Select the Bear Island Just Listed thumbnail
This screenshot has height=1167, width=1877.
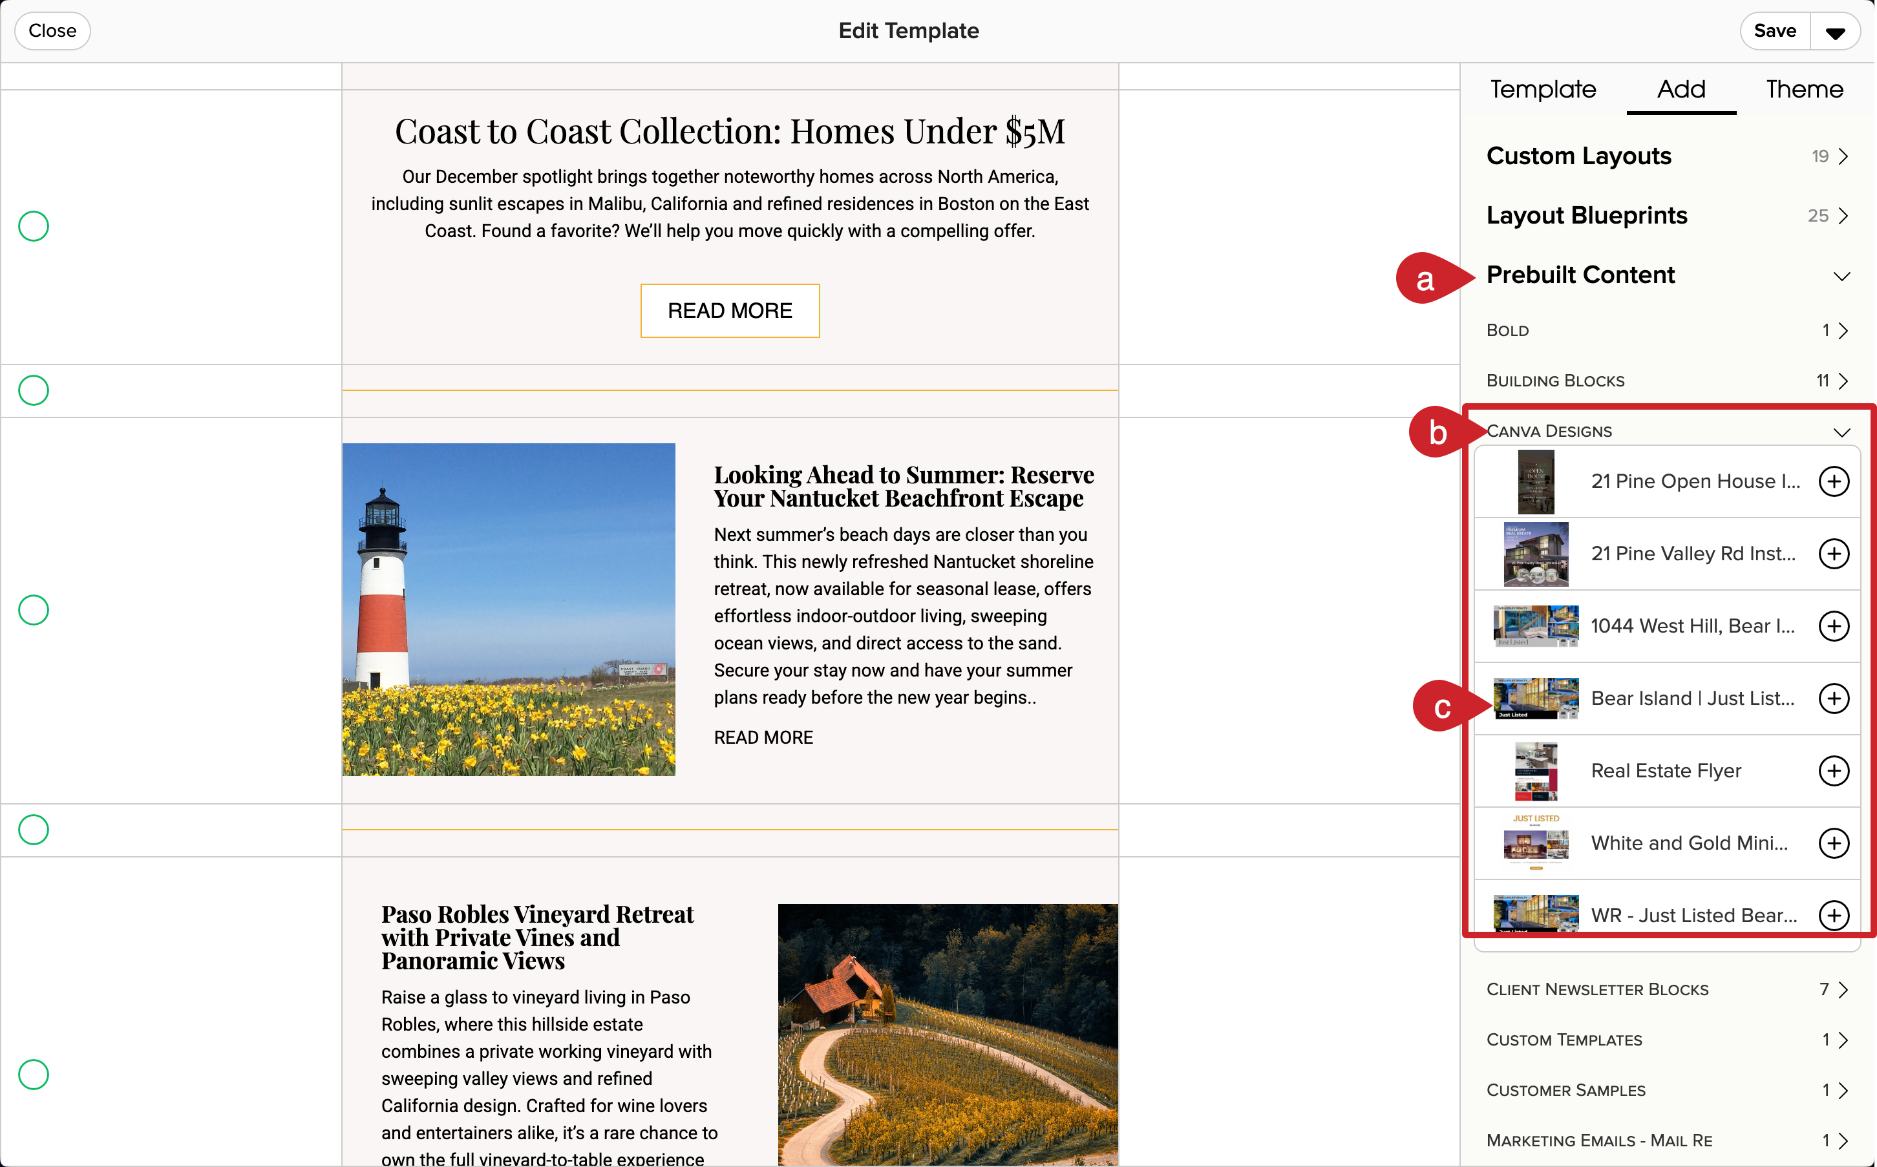(1536, 699)
